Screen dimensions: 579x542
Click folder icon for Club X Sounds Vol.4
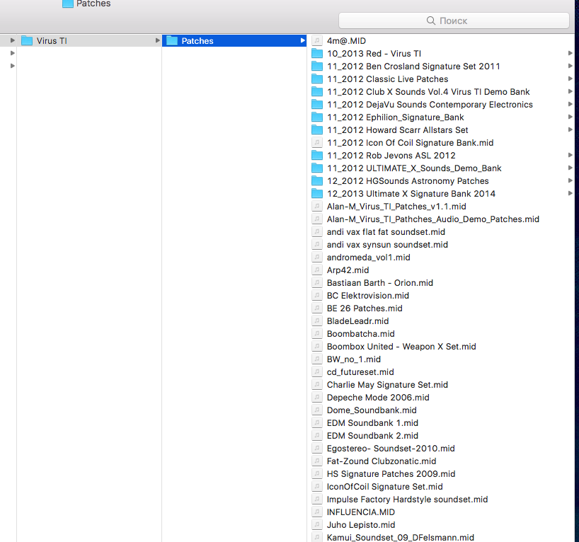pos(317,91)
